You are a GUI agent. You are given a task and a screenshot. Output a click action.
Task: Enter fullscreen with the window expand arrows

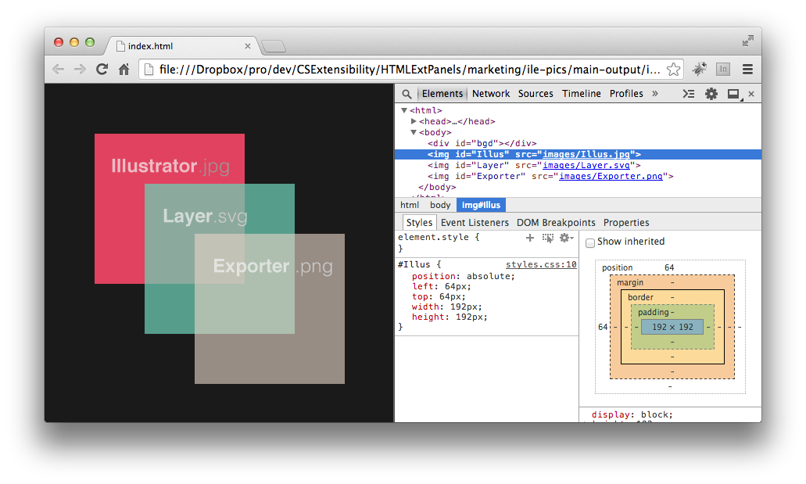[748, 41]
